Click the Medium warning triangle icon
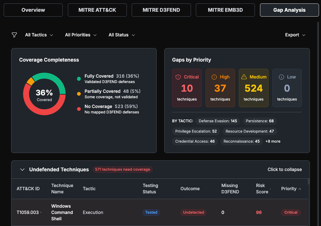 tap(244, 77)
